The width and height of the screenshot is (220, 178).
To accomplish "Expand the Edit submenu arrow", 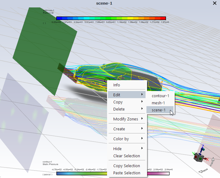I will pos(142,95).
